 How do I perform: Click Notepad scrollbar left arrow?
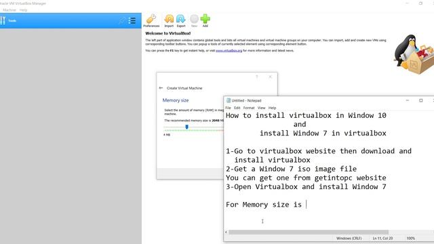pyautogui.click(x=226, y=232)
